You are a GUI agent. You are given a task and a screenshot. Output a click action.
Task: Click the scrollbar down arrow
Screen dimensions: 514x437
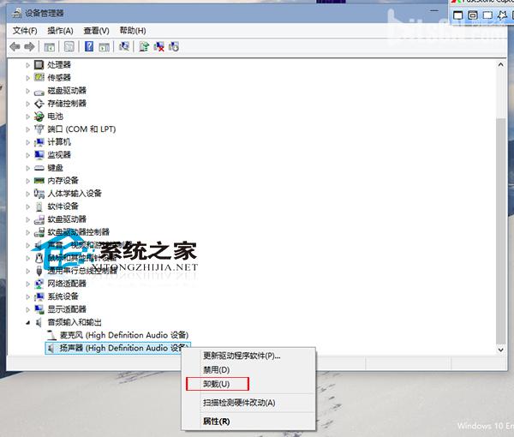point(500,350)
